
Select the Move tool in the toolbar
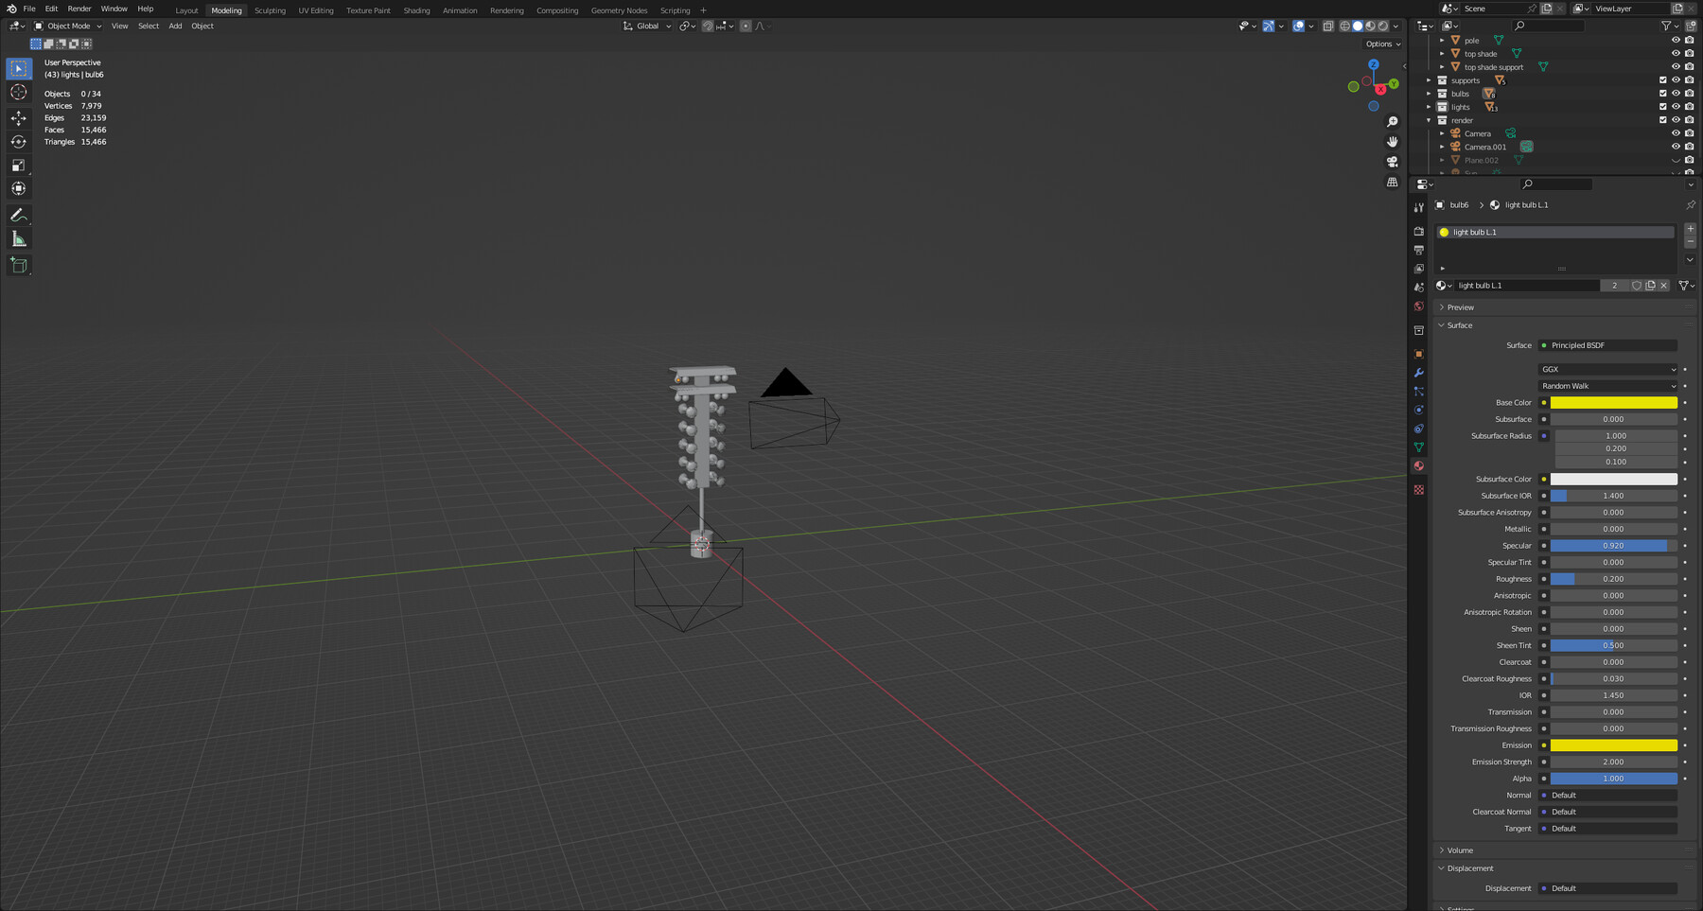pos(19,117)
